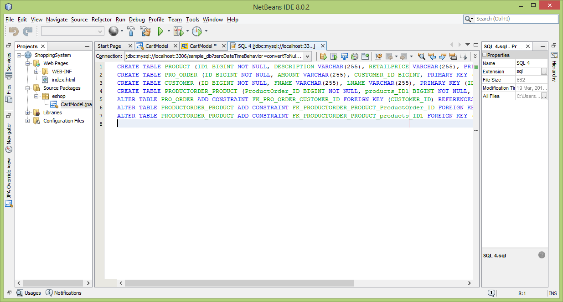The height and width of the screenshot is (302, 563).
Task: Click the Profile Project clock icon
Action: tap(196, 31)
